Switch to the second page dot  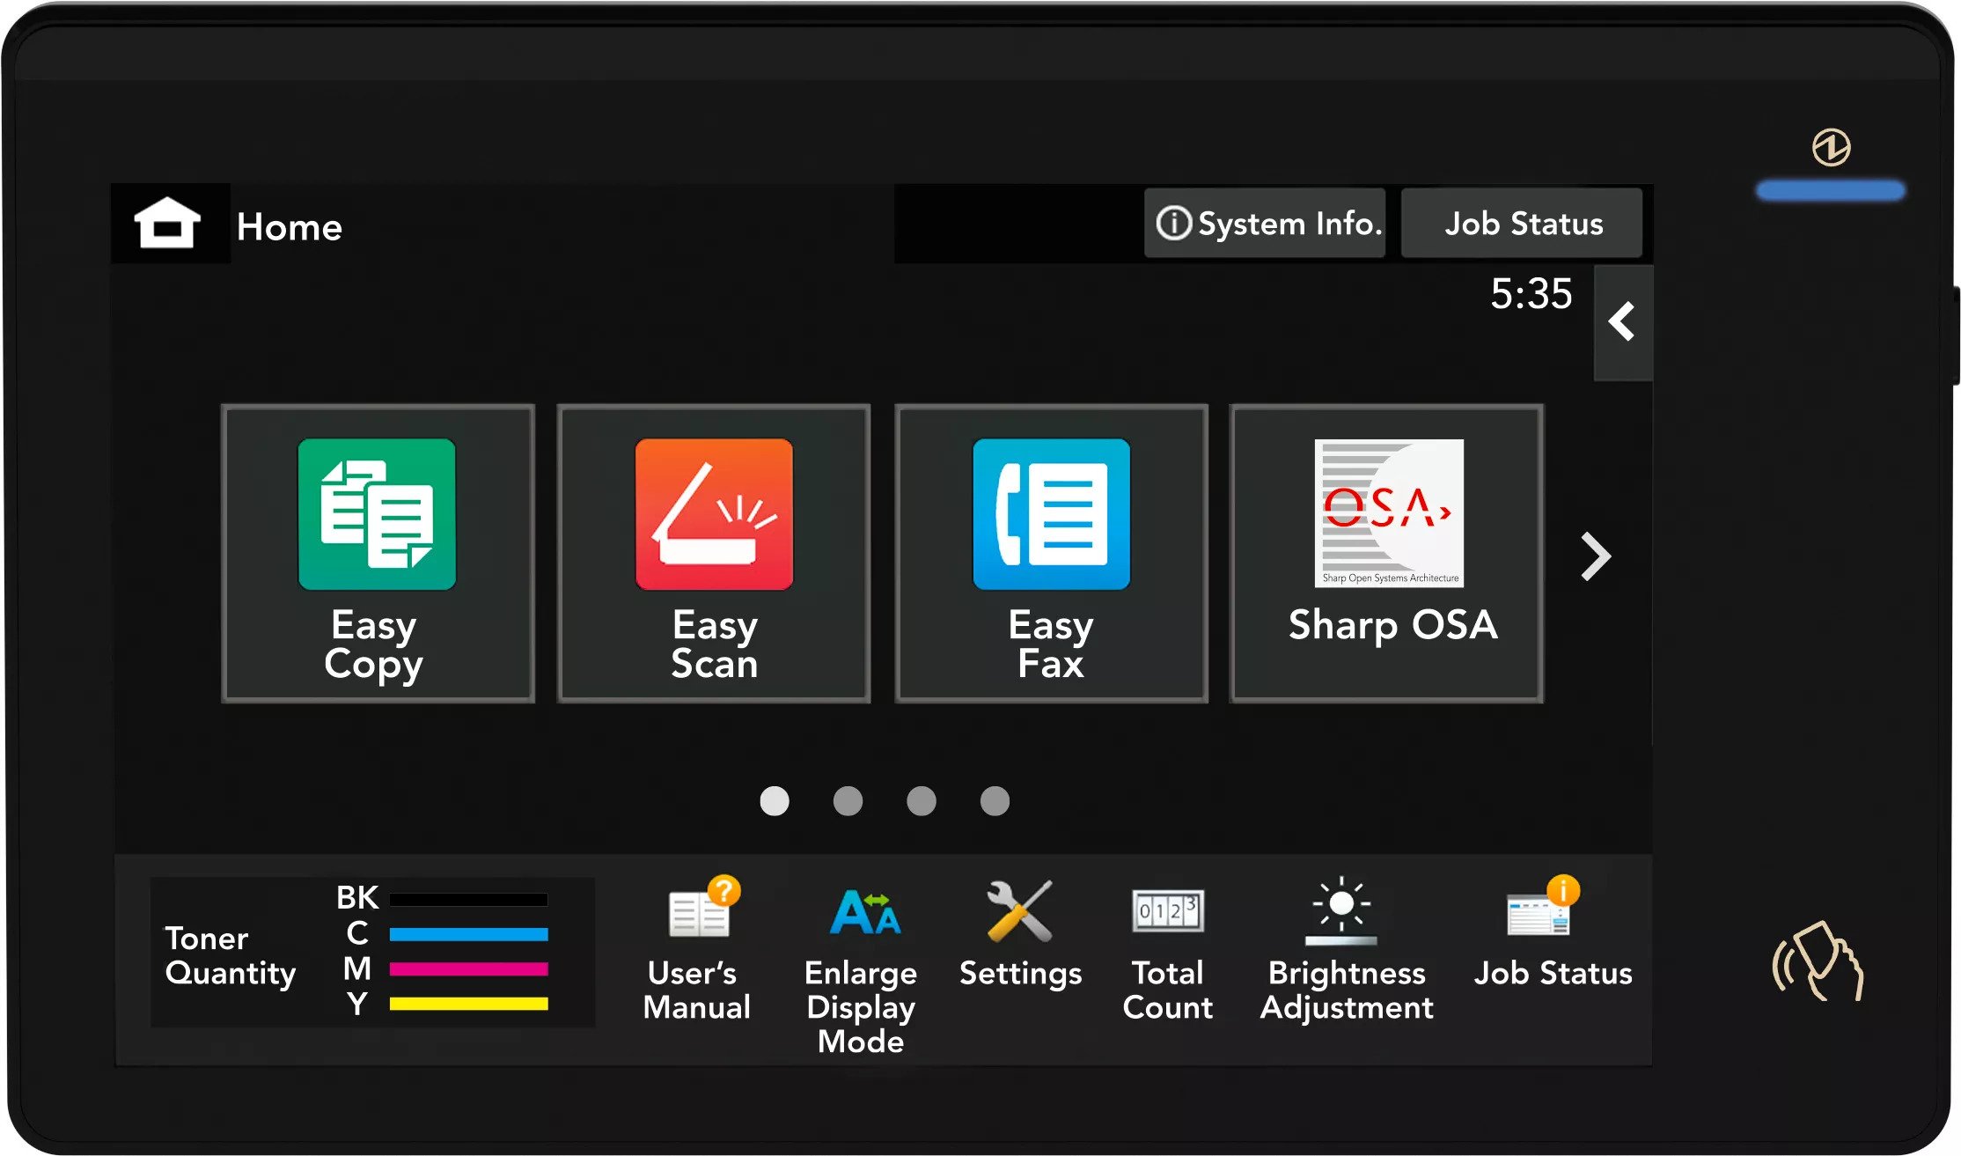pyautogui.click(x=848, y=801)
